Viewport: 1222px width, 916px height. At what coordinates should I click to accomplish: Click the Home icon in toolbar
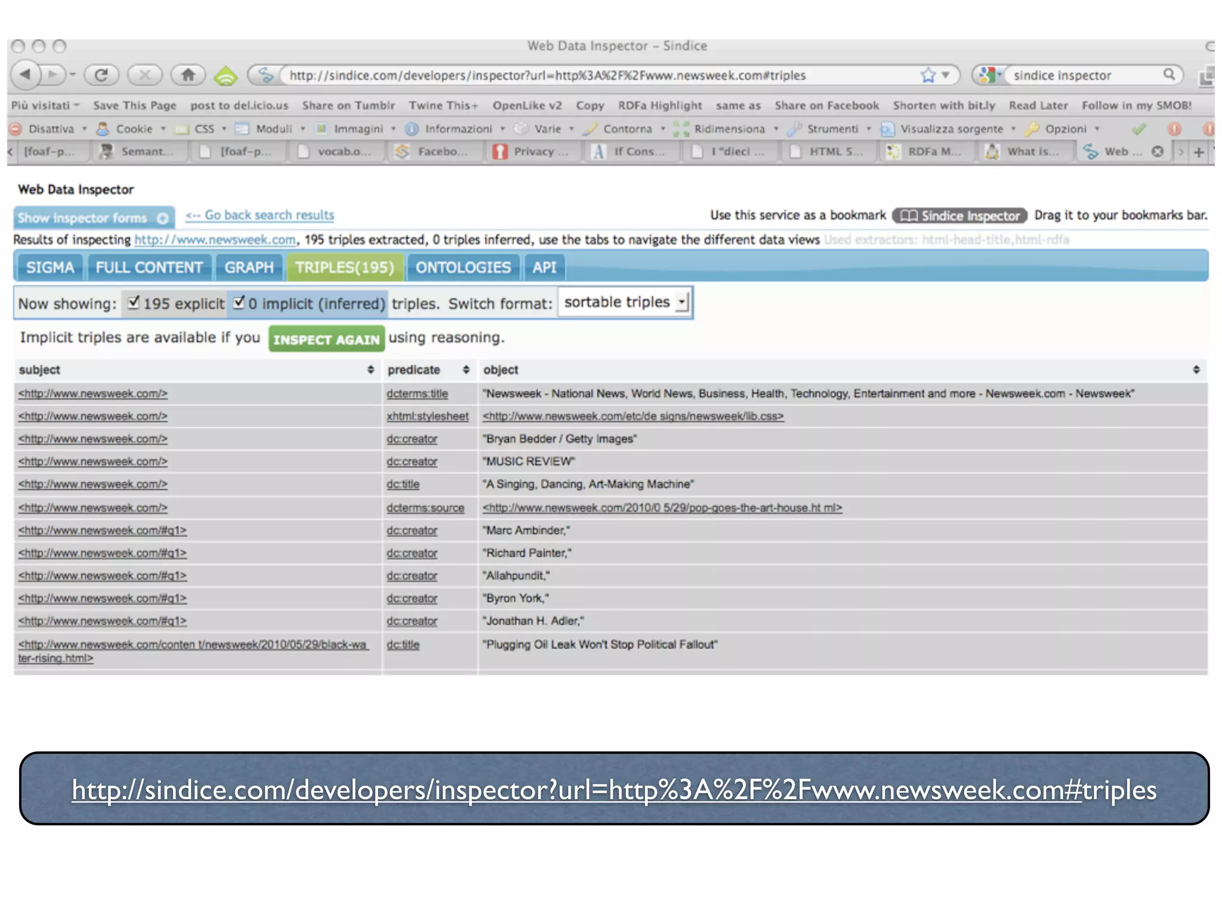(188, 75)
